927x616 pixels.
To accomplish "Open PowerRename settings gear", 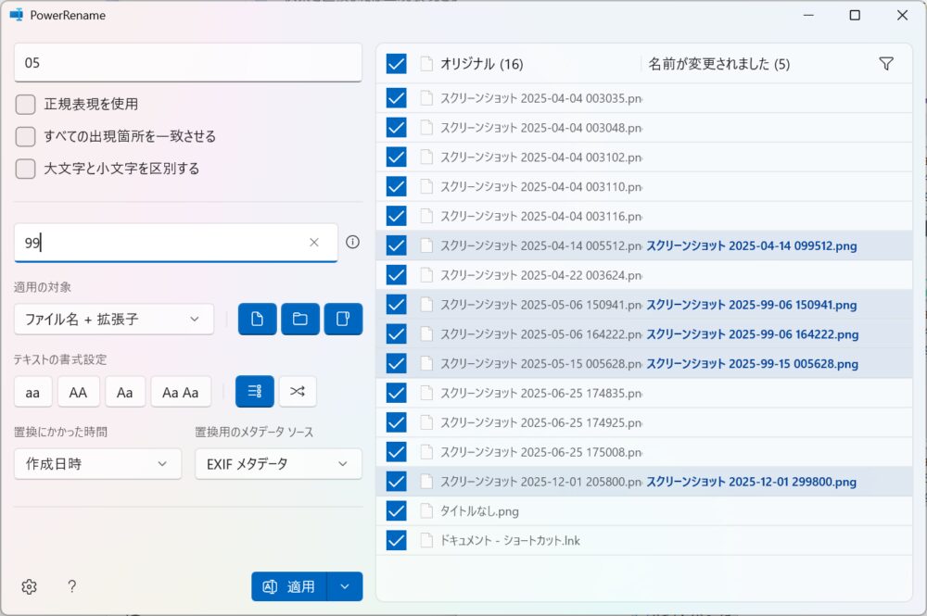I will coord(29,586).
